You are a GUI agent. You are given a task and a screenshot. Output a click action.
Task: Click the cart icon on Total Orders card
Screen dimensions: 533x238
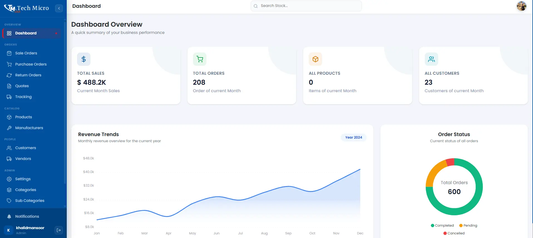click(x=200, y=59)
